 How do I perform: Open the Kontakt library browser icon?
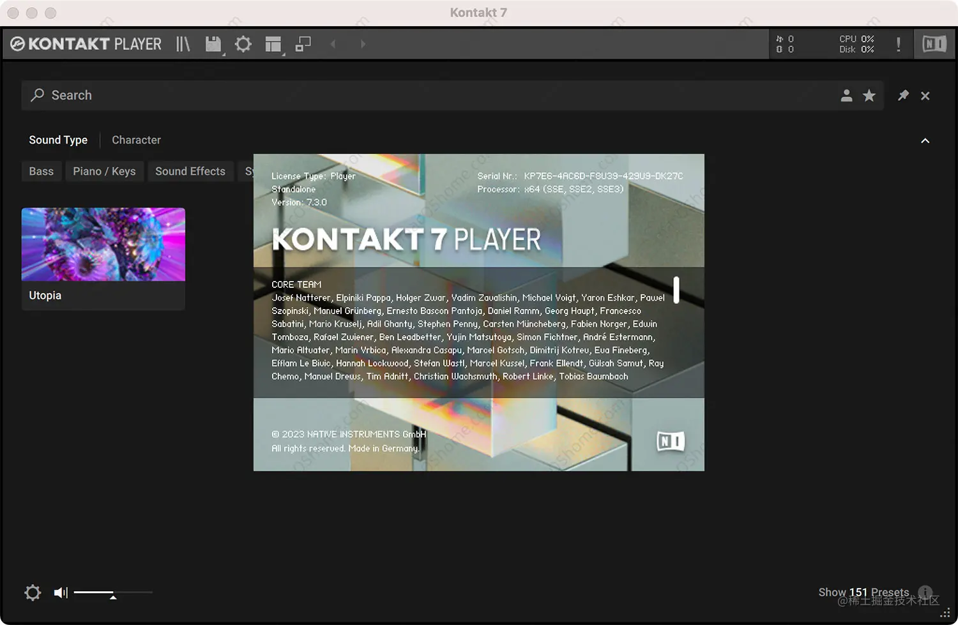pyautogui.click(x=183, y=43)
